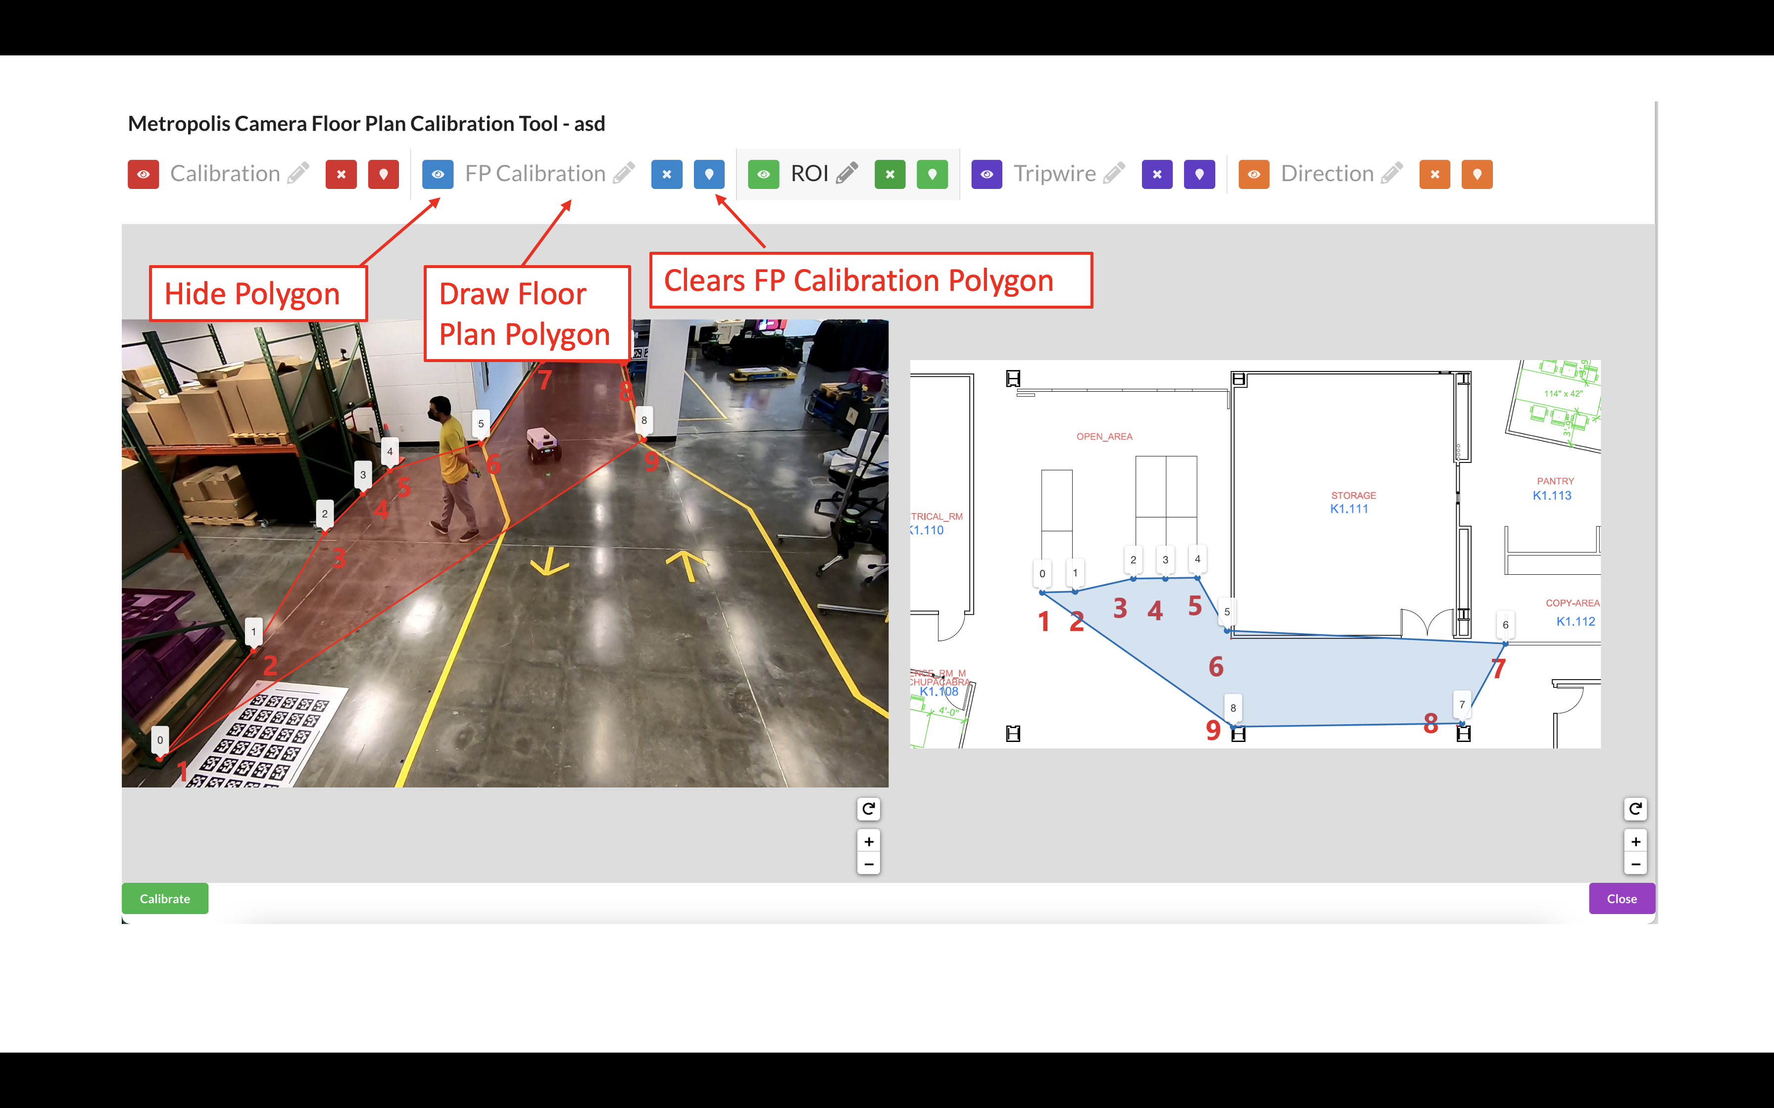Clear the Calibration polygon
Viewport: 1774px width, 1108px height.
pyautogui.click(x=340, y=174)
